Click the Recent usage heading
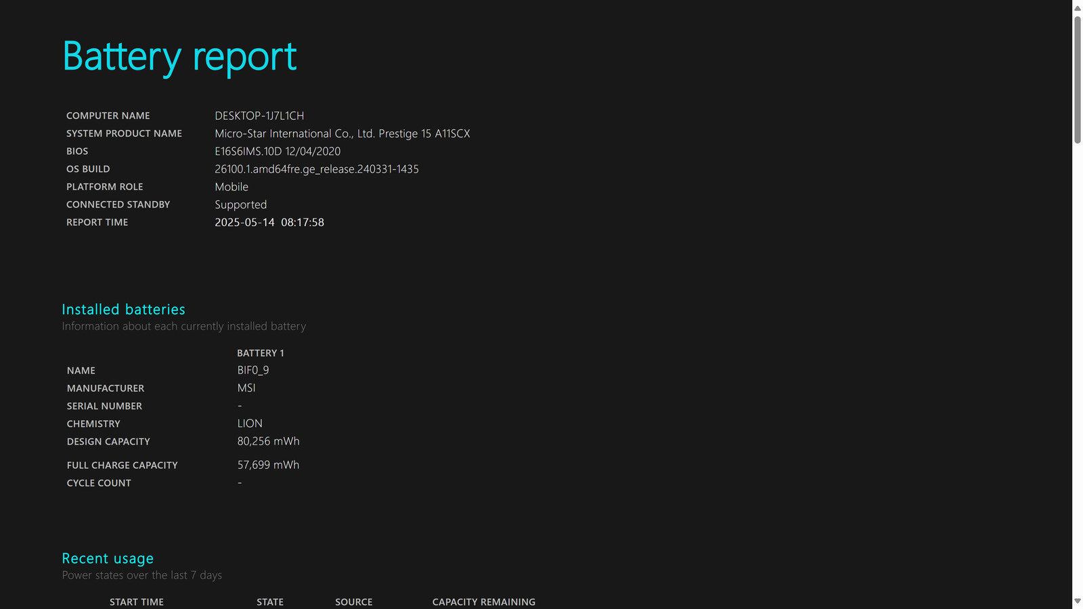 (108, 559)
